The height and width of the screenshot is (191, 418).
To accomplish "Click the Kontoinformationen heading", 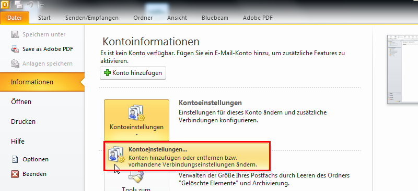I will 151,42.
